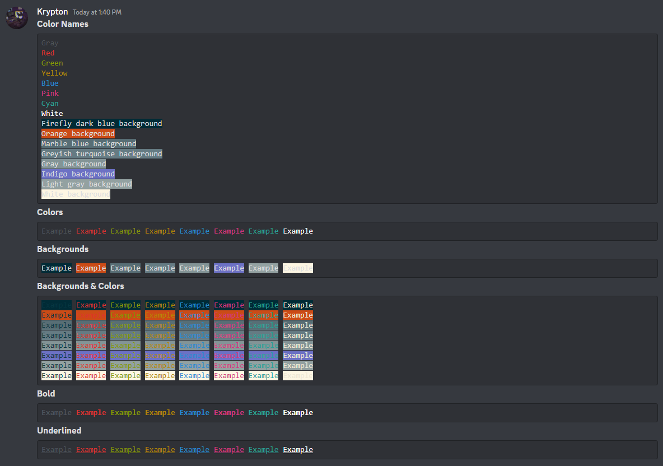Click the white Example in the Colors row
The image size is (663, 466).
(298, 231)
